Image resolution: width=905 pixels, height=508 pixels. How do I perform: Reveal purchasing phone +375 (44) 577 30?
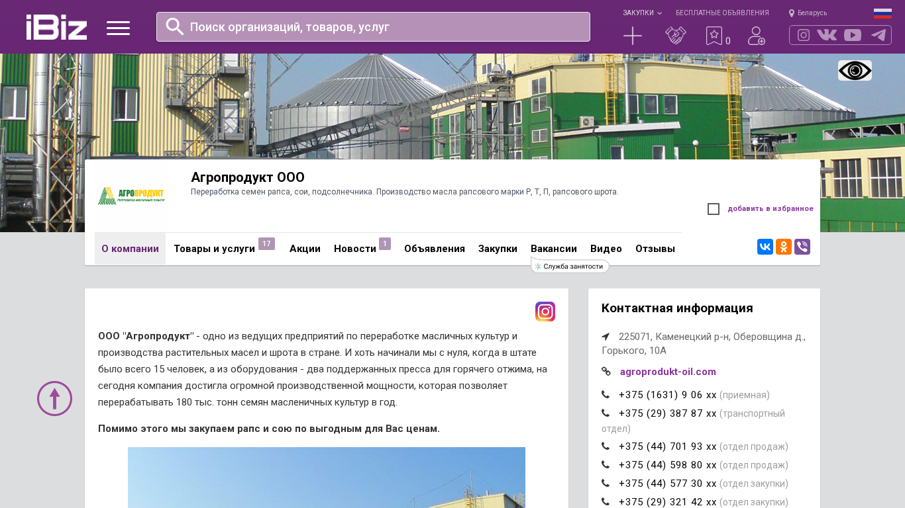pos(668,484)
